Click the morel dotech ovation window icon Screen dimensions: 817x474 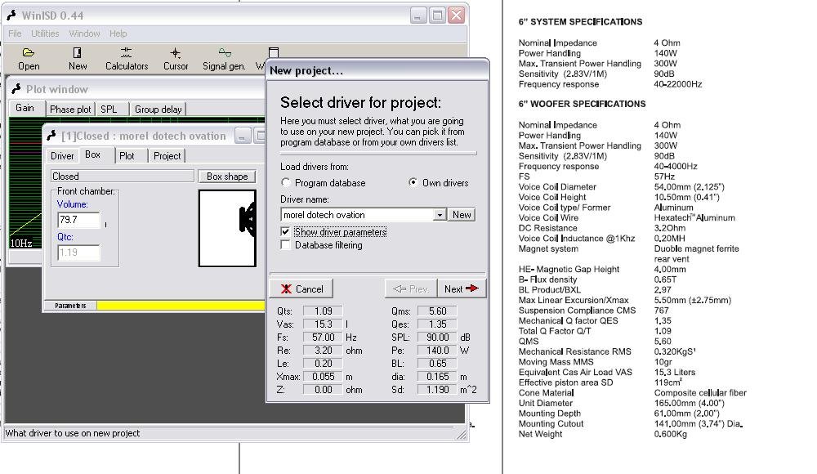pos(51,136)
